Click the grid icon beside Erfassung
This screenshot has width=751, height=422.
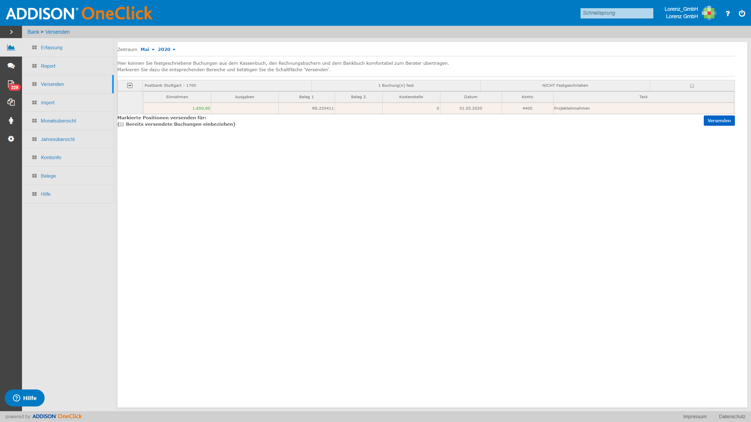(34, 47)
